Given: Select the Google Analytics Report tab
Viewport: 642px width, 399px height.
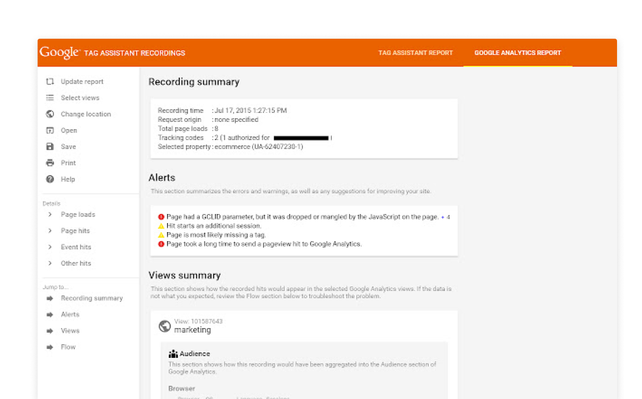Looking at the screenshot, I should (517, 53).
